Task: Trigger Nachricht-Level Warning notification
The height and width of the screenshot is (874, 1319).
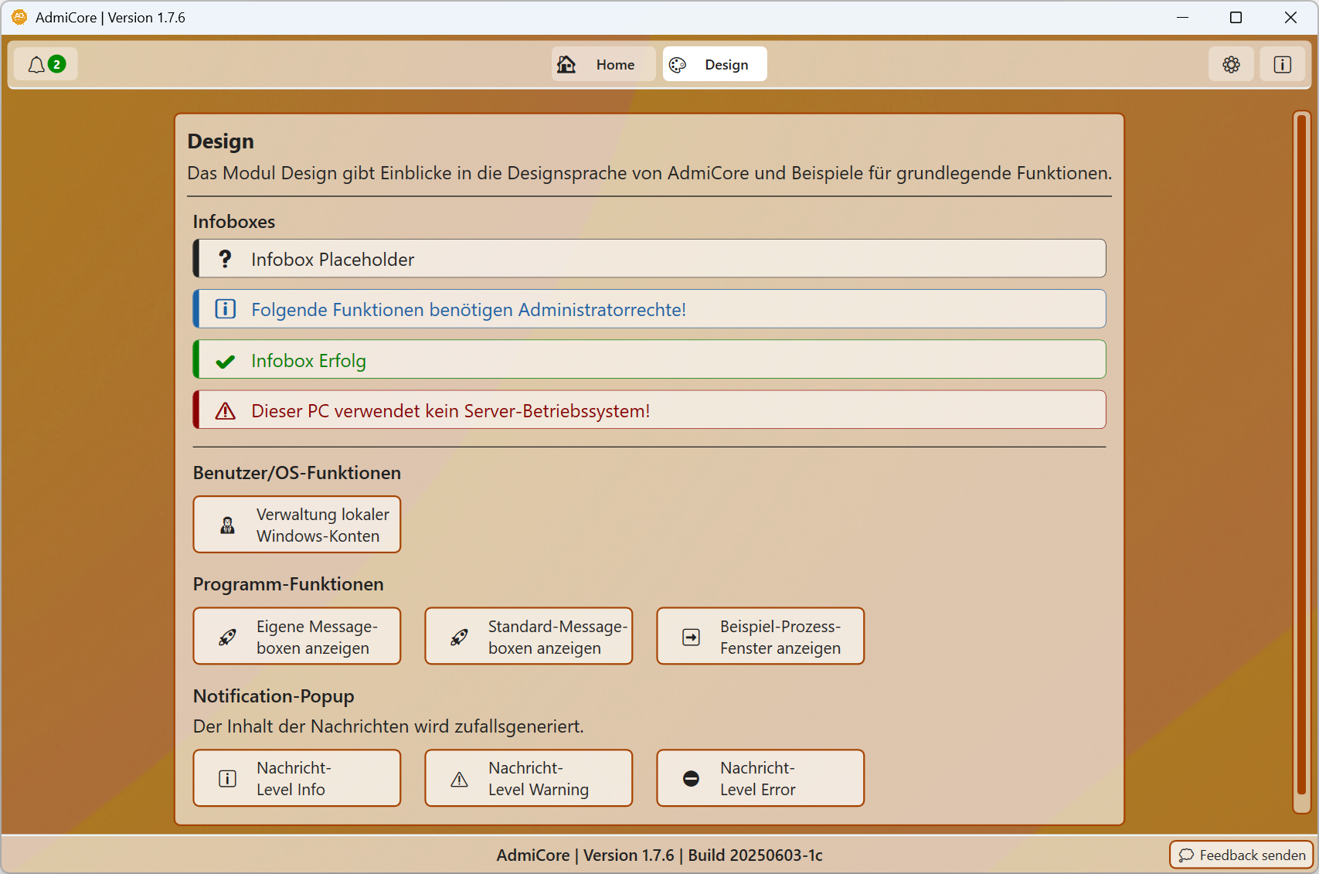Action: (529, 778)
